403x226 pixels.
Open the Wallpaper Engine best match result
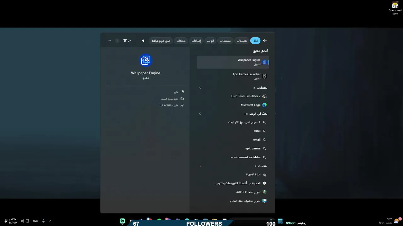click(x=233, y=62)
